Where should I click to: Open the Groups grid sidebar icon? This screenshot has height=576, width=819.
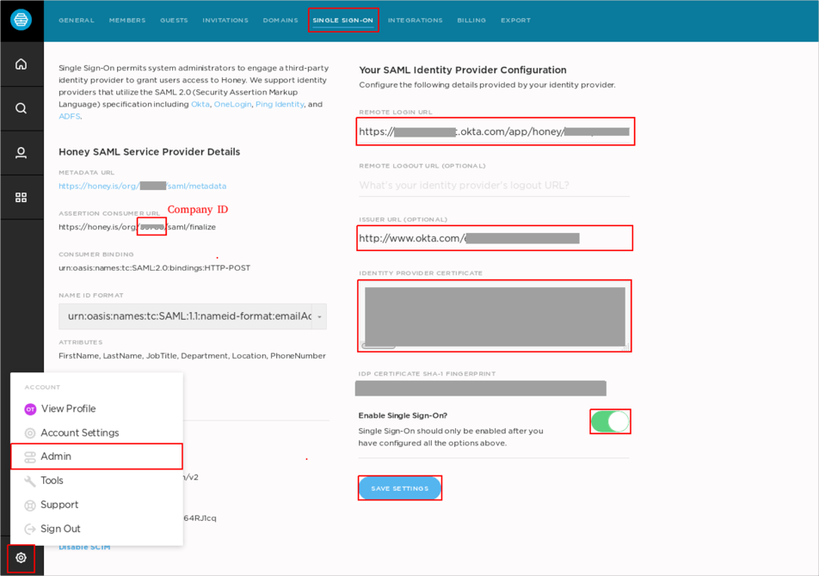click(x=21, y=198)
